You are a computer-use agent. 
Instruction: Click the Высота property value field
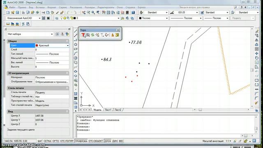click(52, 67)
